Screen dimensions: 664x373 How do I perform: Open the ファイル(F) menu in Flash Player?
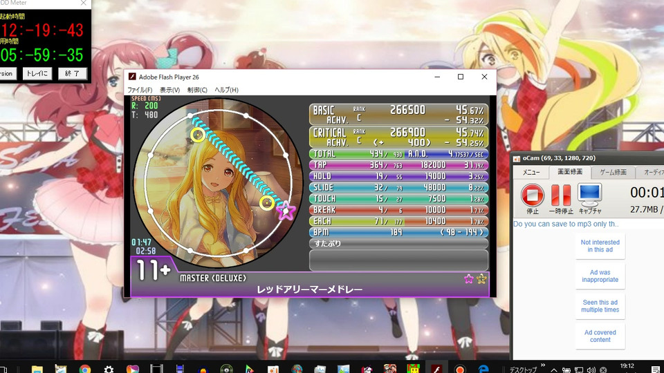(x=140, y=90)
